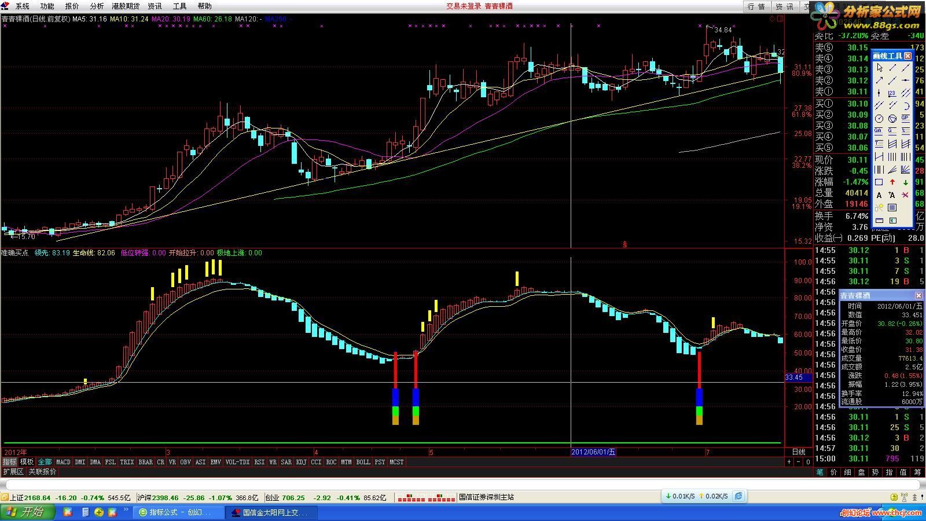Switch to the 盘 tab in quote panel
The image size is (926, 521).
pos(861,472)
